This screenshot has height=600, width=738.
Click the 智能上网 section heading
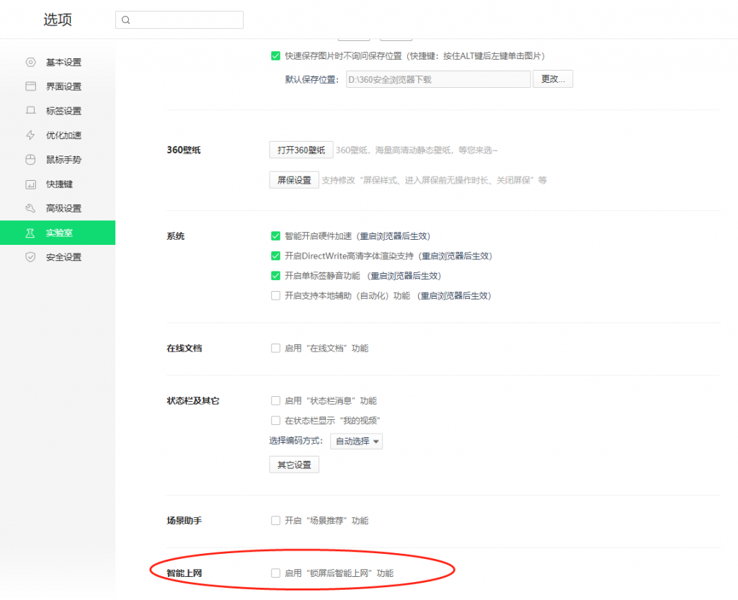click(184, 573)
